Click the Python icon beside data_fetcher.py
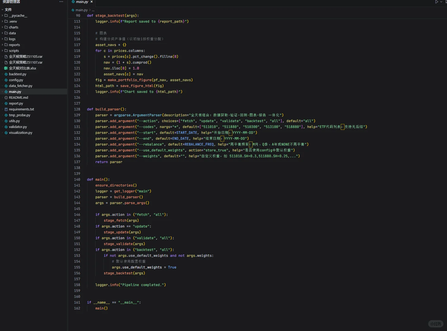Viewport: 447px width, 331px height. [x=6, y=86]
